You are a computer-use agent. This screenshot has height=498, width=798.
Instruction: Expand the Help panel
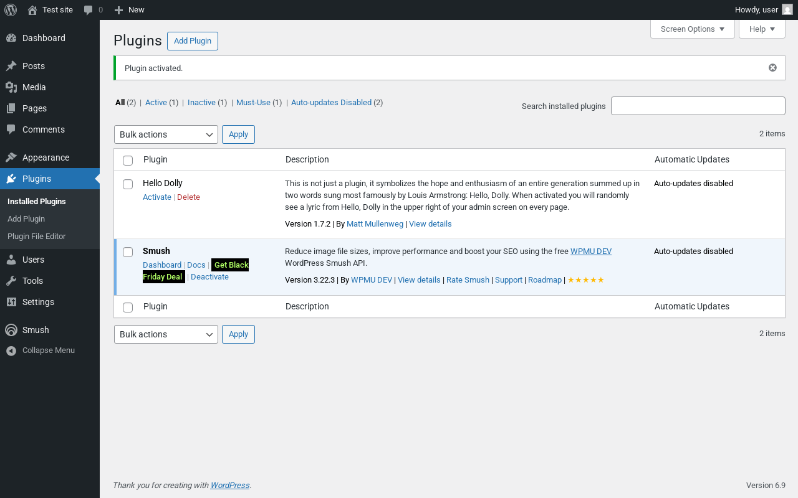coord(762,29)
